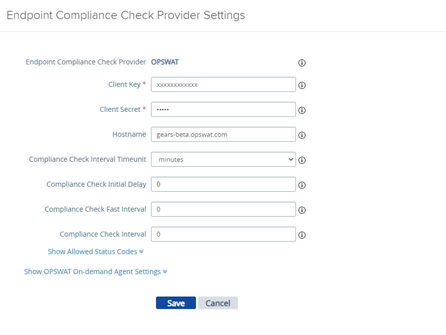Click info icon on the last Compliance Check Interval row
This screenshot has width=446, height=335.
pos(302,235)
